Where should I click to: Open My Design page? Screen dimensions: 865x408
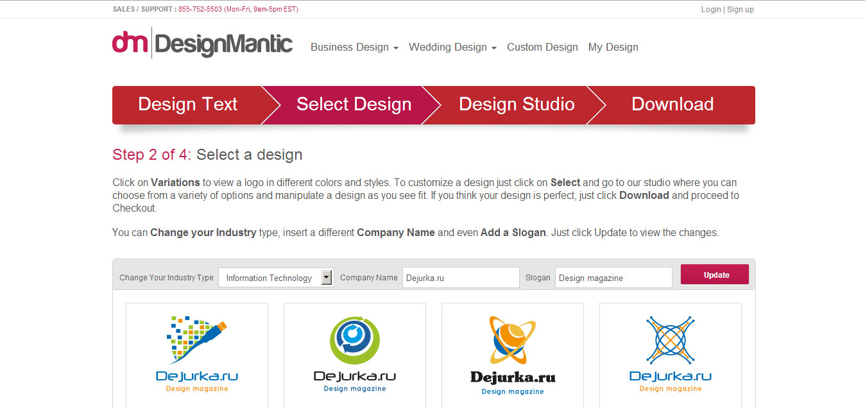613,47
